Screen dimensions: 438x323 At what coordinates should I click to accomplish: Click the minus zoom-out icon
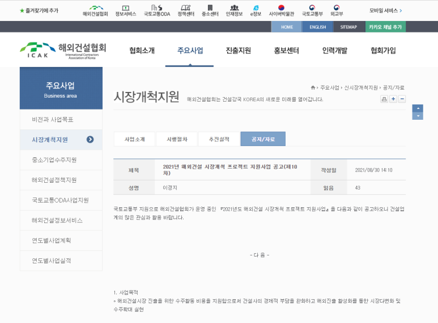402,99
